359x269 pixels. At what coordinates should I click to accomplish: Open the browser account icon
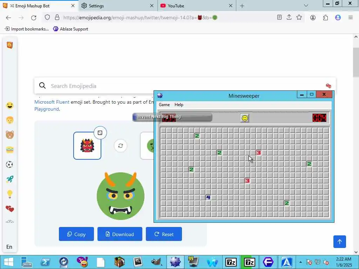[313, 18]
